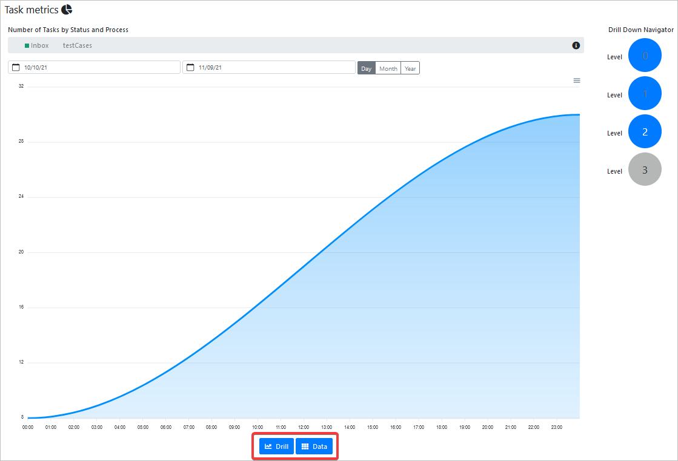Open the chart hamburger menu
The height and width of the screenshot is (461, 678).
click(576, 80)
